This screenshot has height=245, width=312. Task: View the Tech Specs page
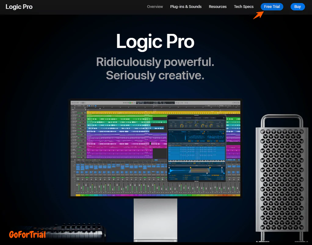click(x=244, y=7)
